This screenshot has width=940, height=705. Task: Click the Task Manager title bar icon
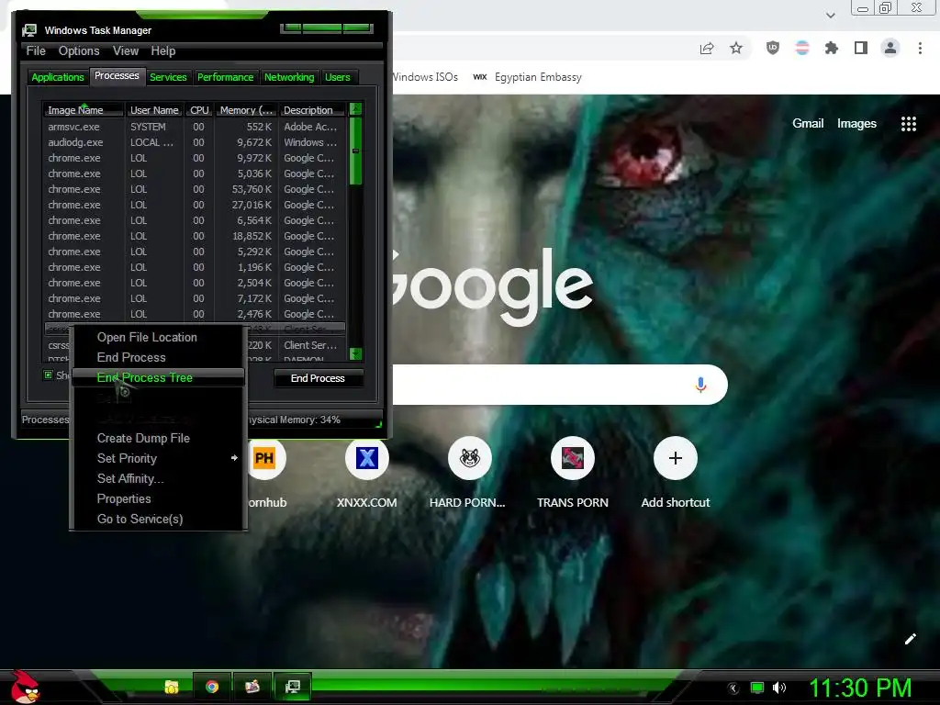coord(29,30)
